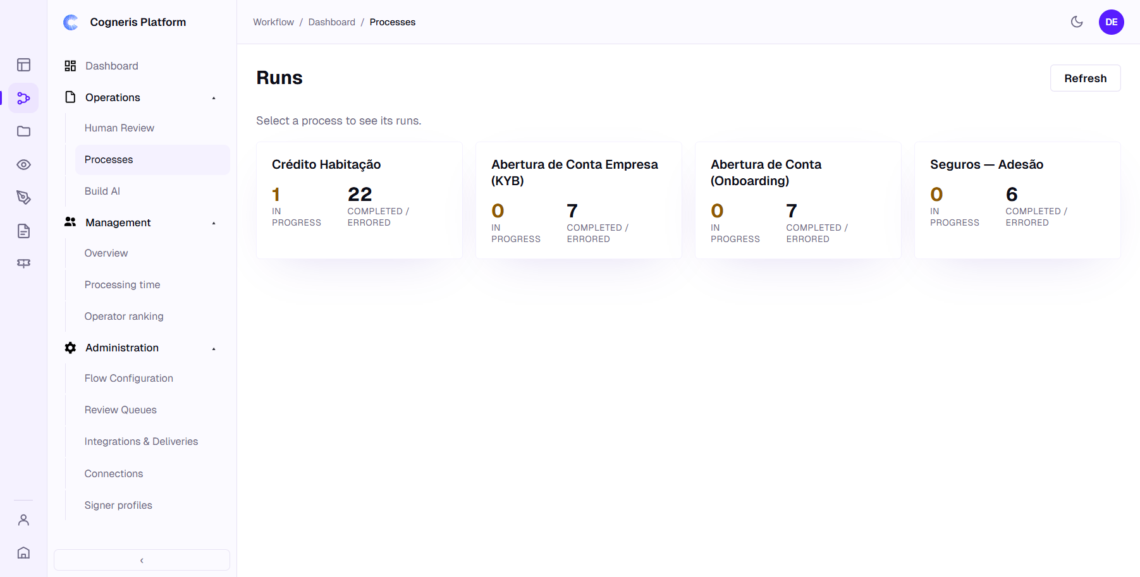
Task: Open Management Overview page
Action: coord(152,253)
